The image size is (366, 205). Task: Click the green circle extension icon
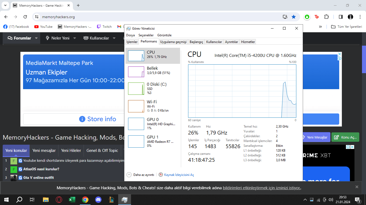[x=307, y=17]
